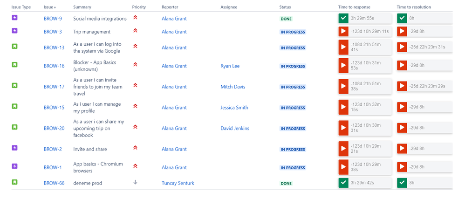
Task: Click the epic issue type icon for BROW-9
Action: coord(14,18)
